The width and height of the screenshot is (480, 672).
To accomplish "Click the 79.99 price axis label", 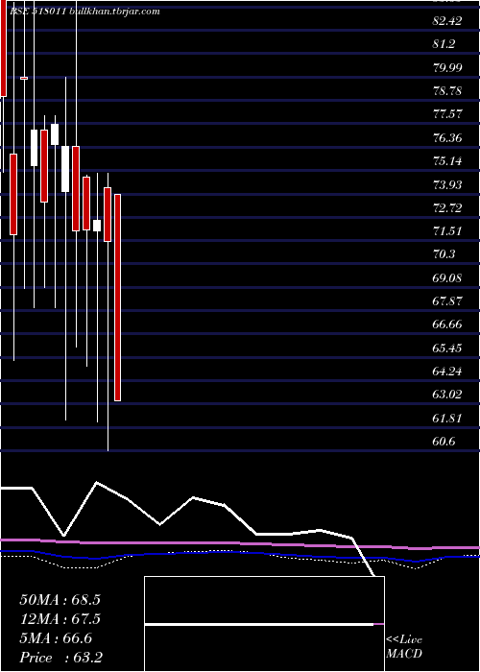I will (x=447, y=67).
